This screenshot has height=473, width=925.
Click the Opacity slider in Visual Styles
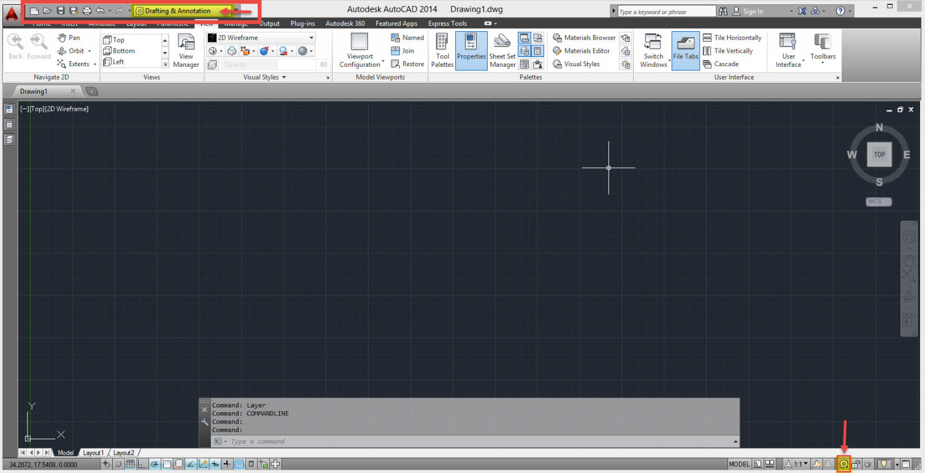pyautogui.click(x=269, y=64)
